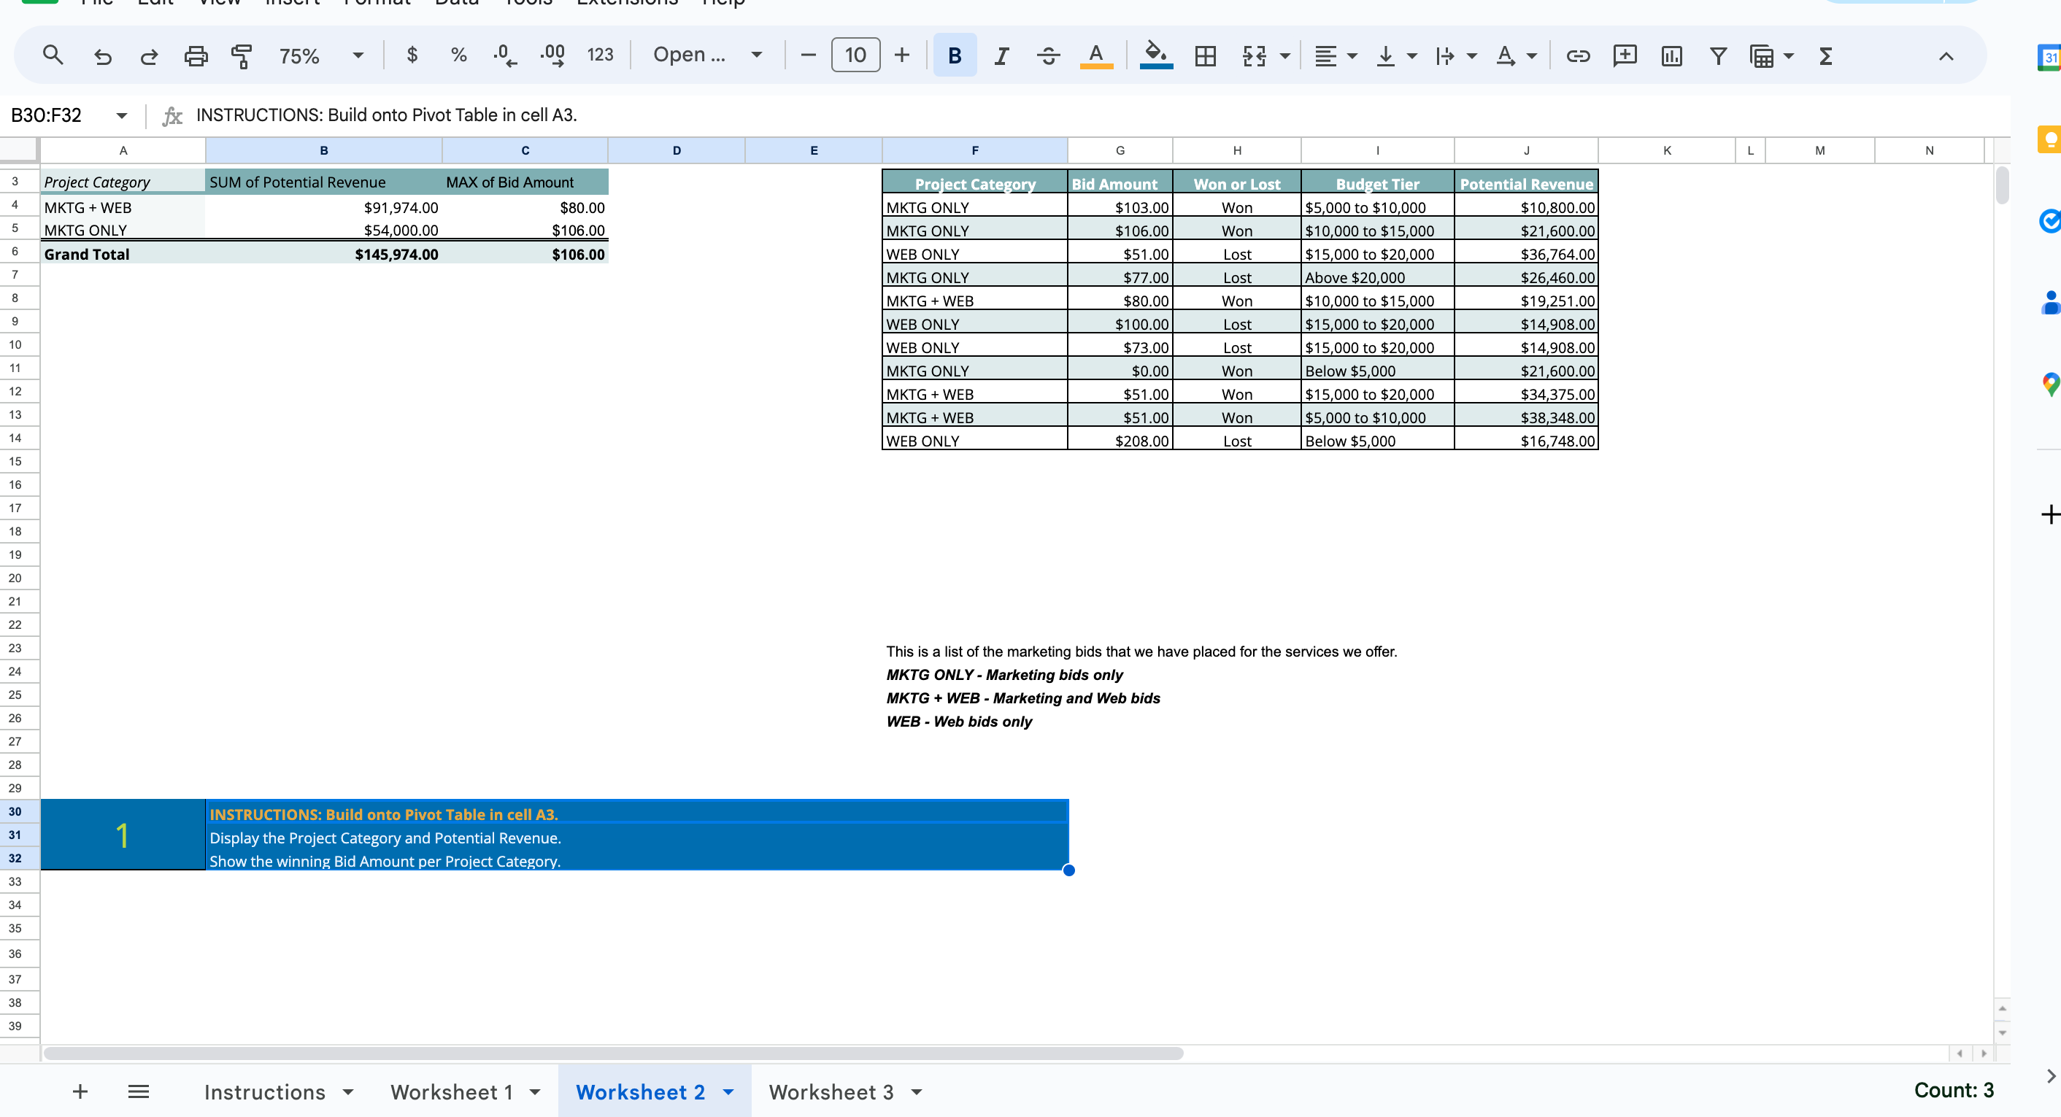Image resolution: width=2061 pixels, height=1117 pixels.
Task: Add a new sheet with the plus button
Action: click(x=80, y=1091)
